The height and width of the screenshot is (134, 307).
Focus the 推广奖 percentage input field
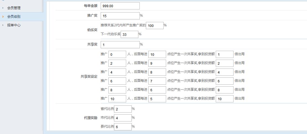coord(120,16)
